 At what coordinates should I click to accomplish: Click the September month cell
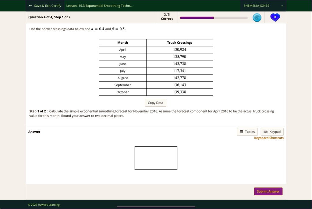pyautogui.click(x=122, y=85)
